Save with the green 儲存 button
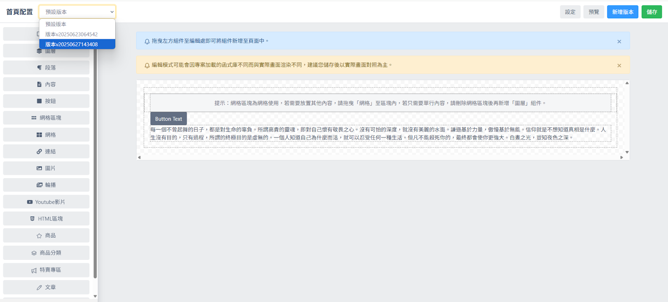The image size is (668, 302). tap(652, 12)
